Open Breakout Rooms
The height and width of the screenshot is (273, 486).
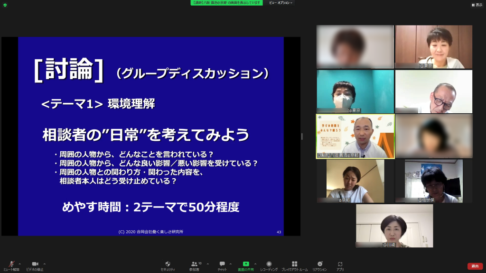click(x=294, y=264)
